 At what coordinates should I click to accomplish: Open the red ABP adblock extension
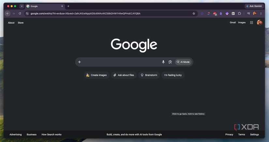point(215,14)
